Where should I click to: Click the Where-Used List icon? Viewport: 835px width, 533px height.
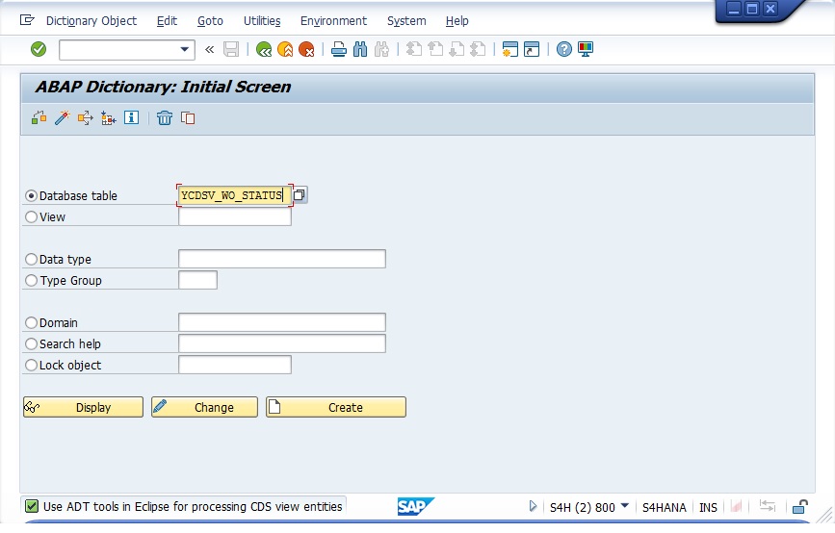pos(85,117)
